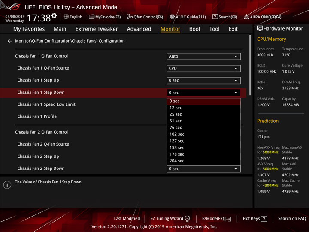This screenshot has height=232, width=309.
Task: Toggle AURA ON/OFF(F4)
Action: point(263,17)
